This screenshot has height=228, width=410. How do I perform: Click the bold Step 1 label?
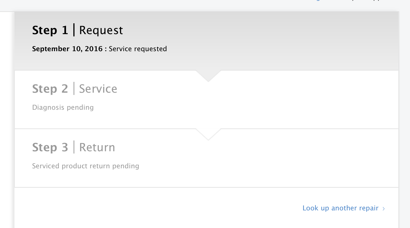[x=50, y=30]
